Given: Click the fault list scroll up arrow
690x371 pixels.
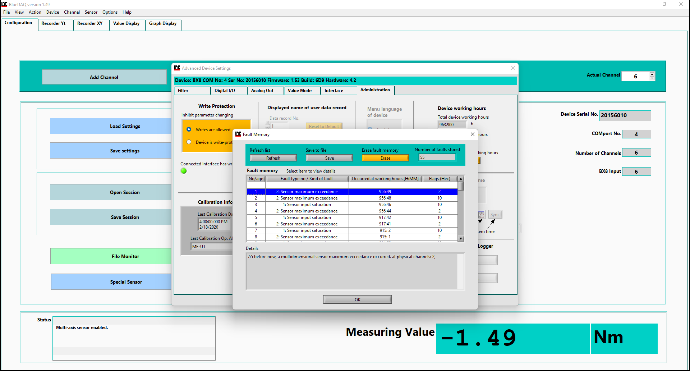Looking at the screenshot, I should click(461, 179).
